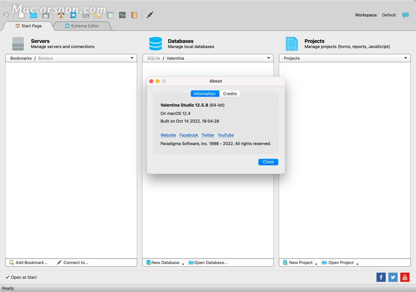Open the arrow next to New Project

pos(316,264)
